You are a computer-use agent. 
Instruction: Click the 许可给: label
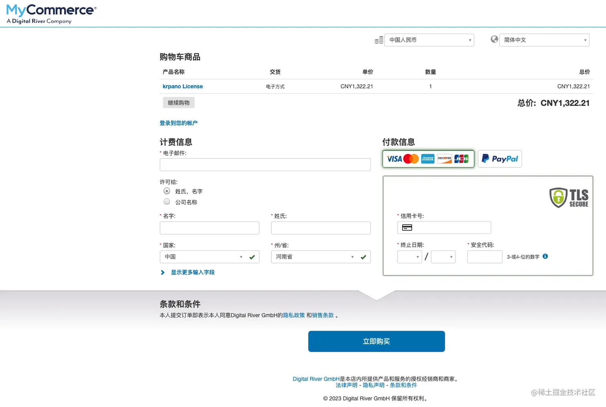(x=169, y=182)
